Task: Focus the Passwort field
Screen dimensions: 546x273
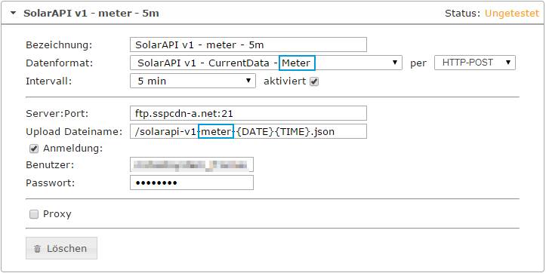Action: [x=192, y=183]
